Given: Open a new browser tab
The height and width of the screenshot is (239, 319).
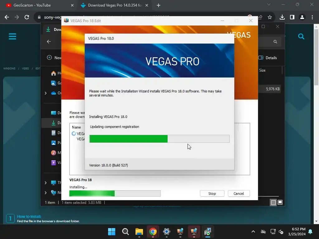Looking at the screenshot, I should point(159,5).
